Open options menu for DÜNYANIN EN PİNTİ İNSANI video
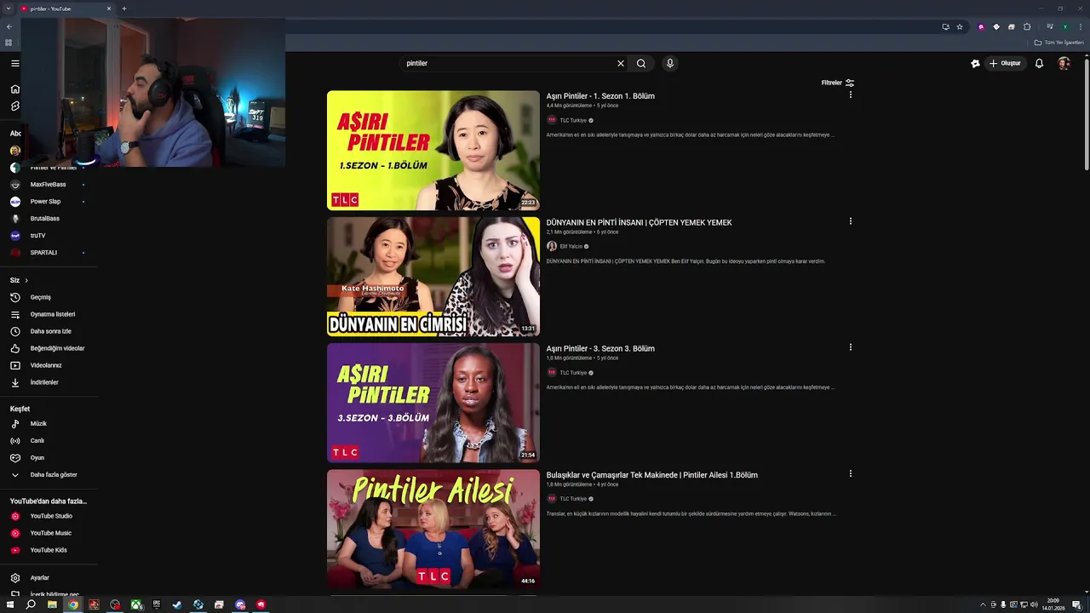The image size is (1090, 613). click(x=850, y=221)
